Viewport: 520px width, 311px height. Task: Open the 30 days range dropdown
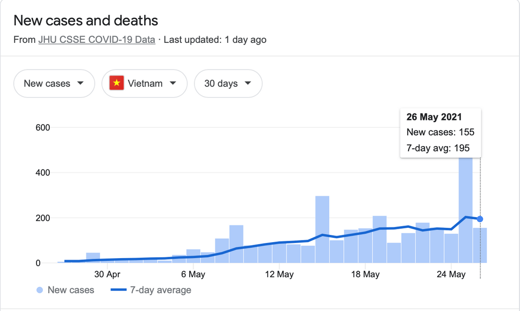pos(228,83)
